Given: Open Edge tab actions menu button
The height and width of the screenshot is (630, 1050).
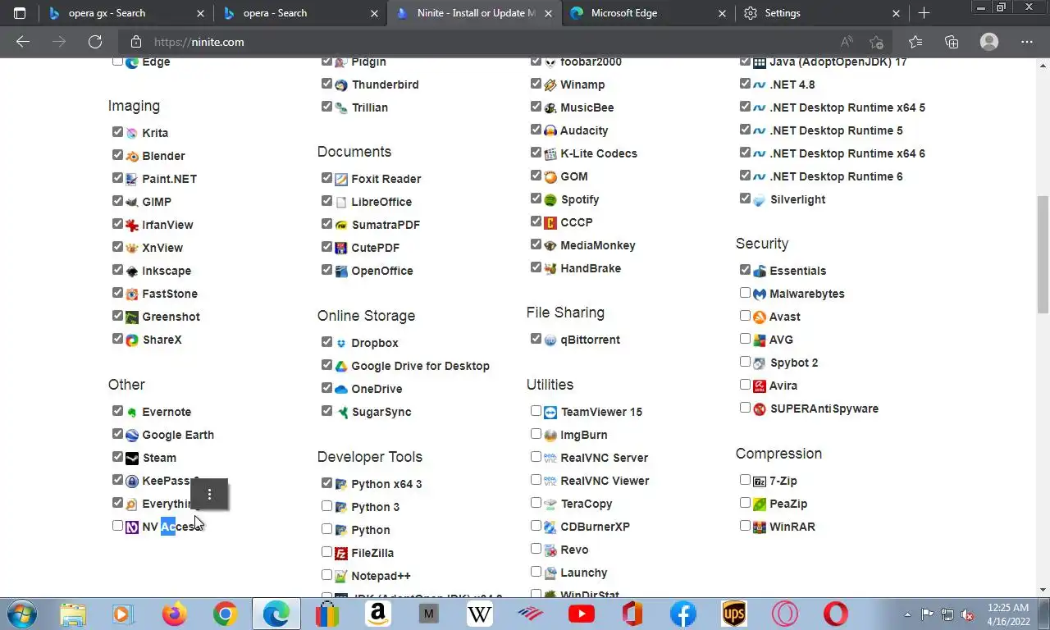Looking at the screenshot, I should (20, 13).
